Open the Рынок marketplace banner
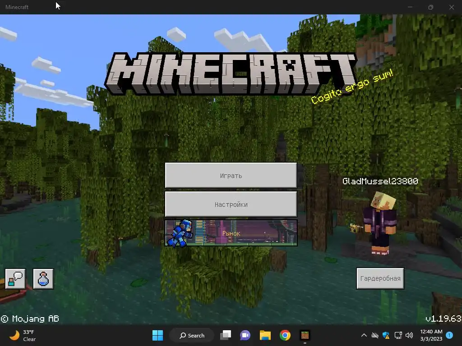The width and height of the screenshot is (462, 346). point(231,233)
